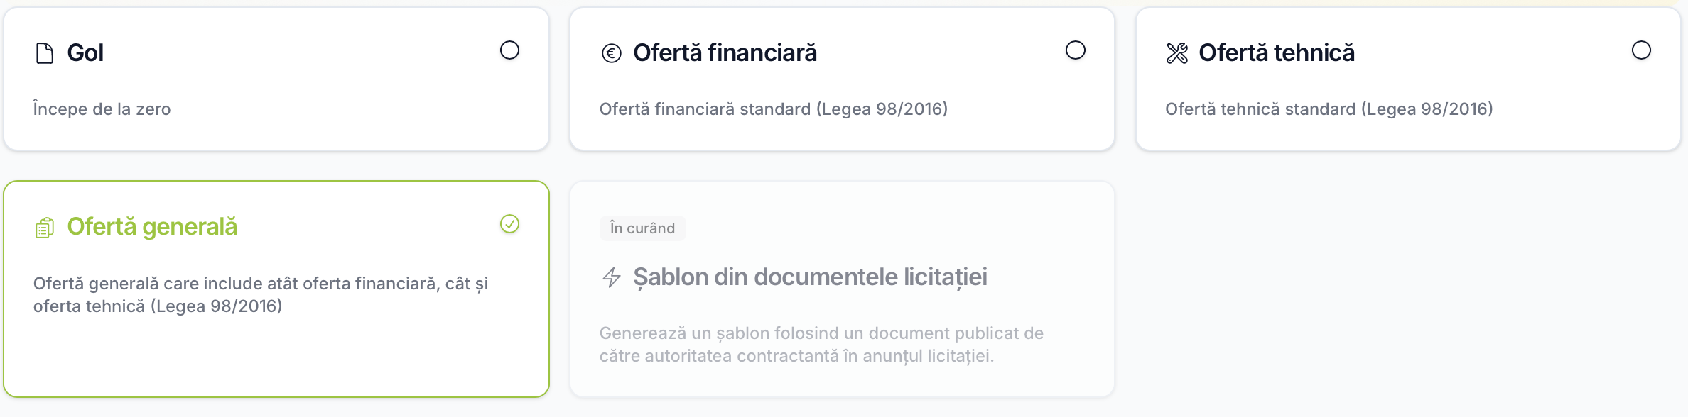Viewport: 1688px width, 417px height.
Task: Select the Ofertă financiară radio button
Action: point(1075,50)
